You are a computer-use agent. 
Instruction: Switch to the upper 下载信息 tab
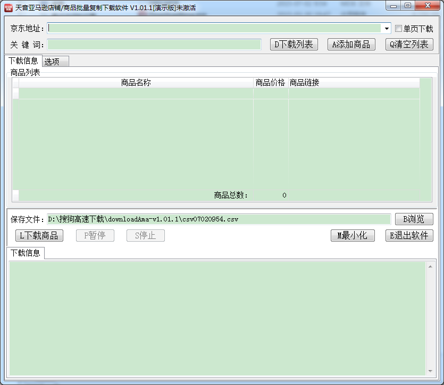pos(23,61)
